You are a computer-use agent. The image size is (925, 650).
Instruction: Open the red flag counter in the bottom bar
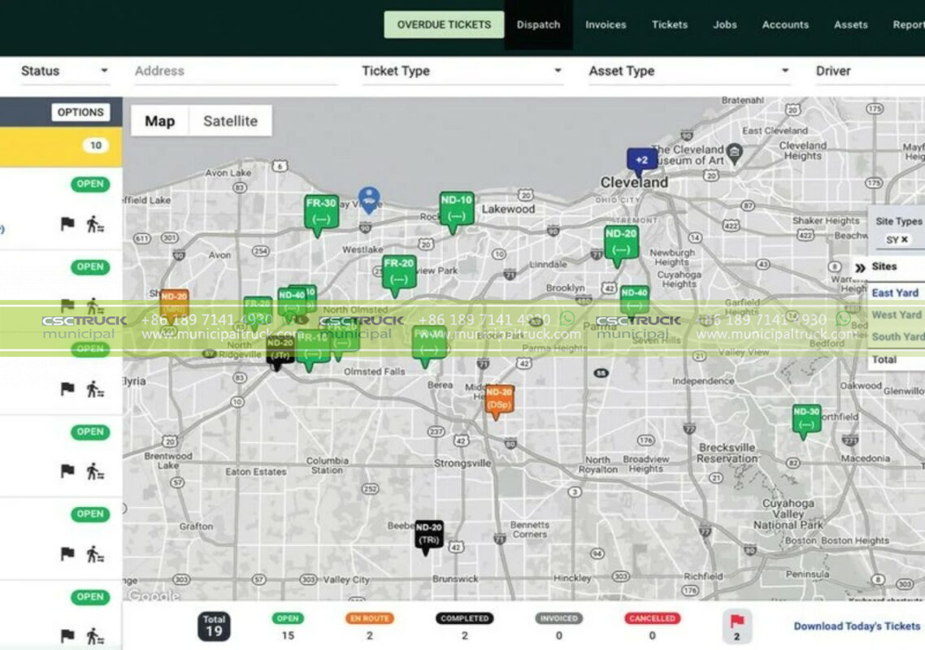tap(736, 624)
